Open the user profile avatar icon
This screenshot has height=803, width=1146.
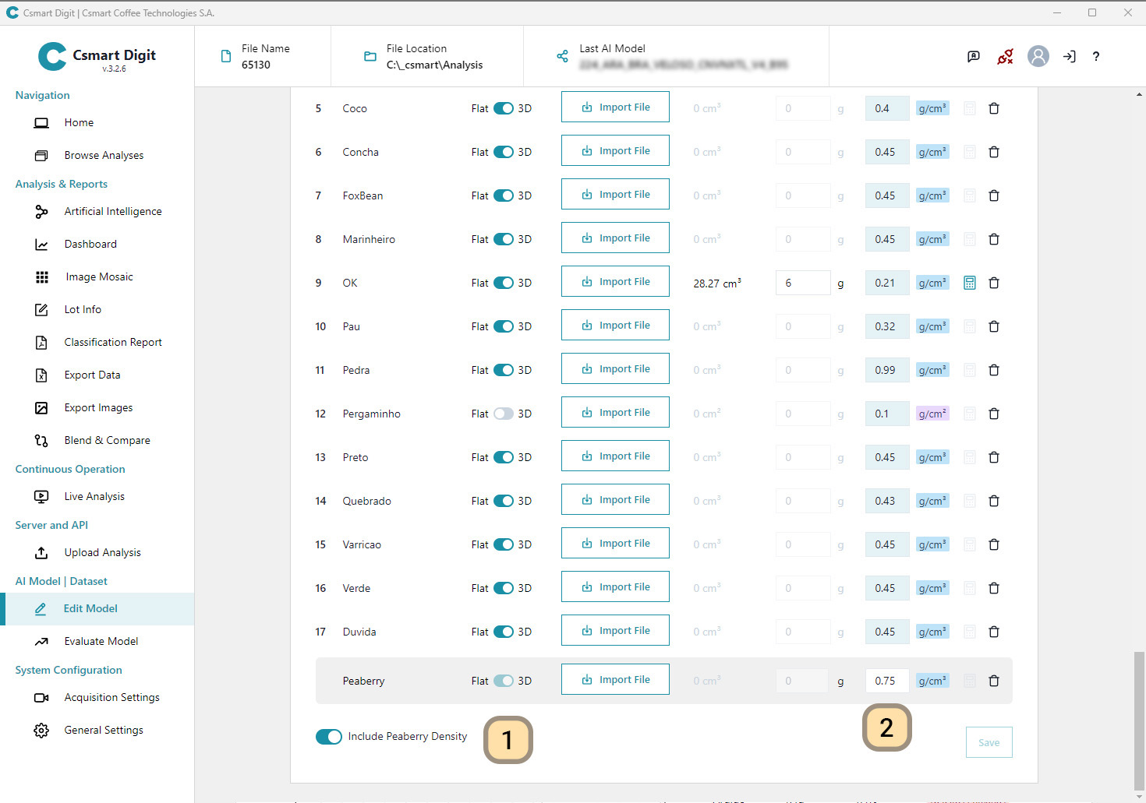tap(1038, 56)
